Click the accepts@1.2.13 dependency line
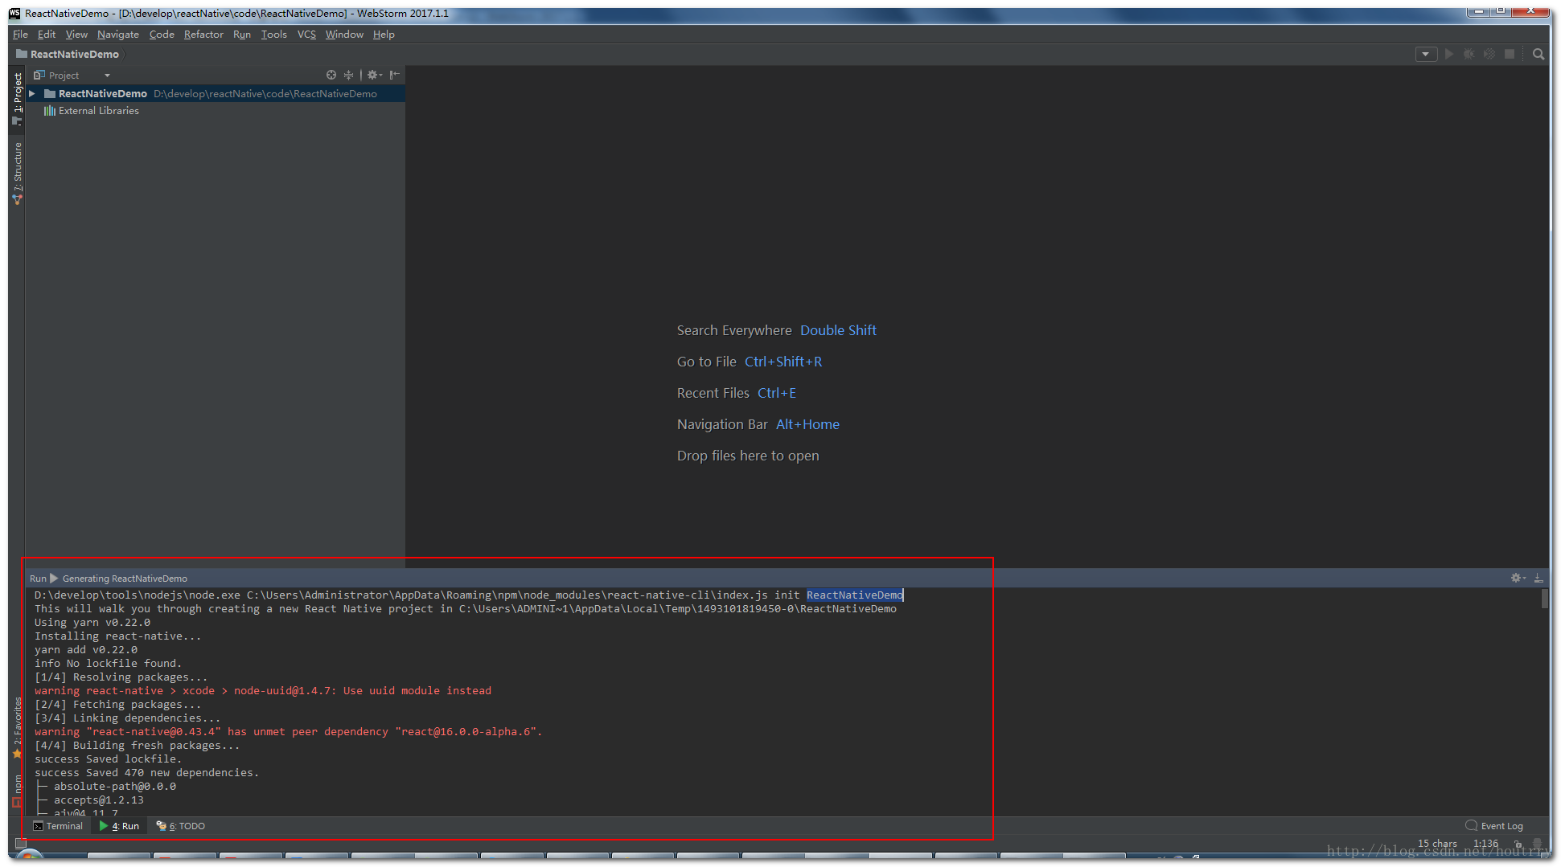 [x=98, y=800]
